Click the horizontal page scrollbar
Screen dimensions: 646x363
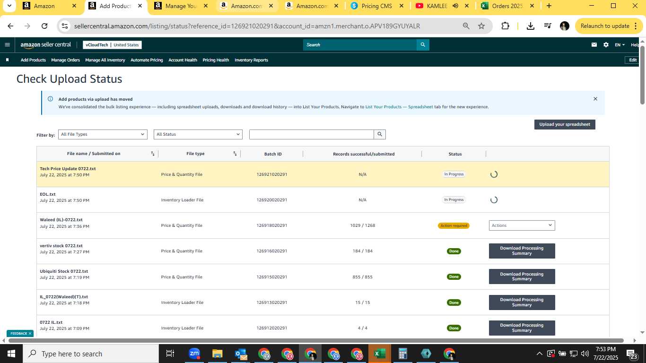pos(316,340)
